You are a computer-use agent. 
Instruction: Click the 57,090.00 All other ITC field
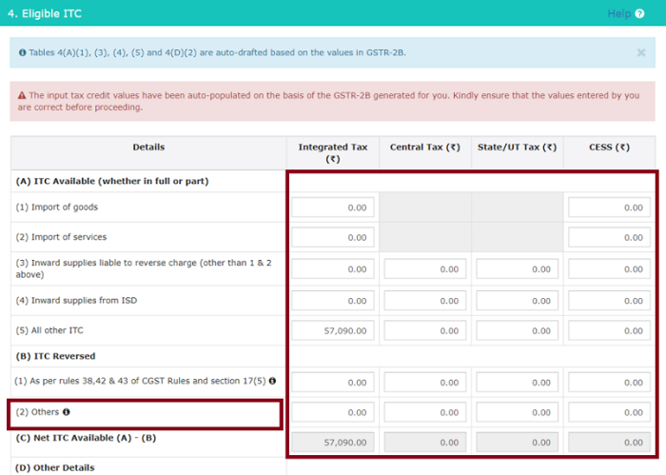point(332,330)
